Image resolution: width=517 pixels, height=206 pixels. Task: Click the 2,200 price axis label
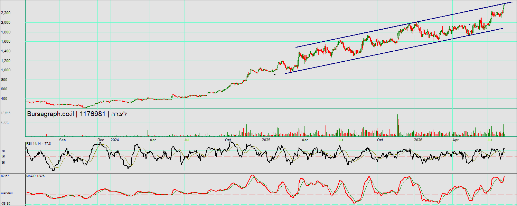6,13
